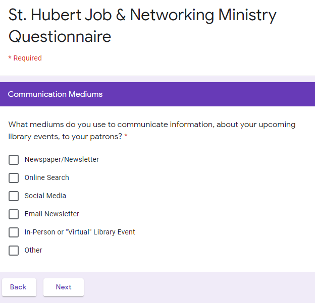Click the St. Hubert questionnaire title
This screenshot has width=315, height=303.
pyautogui.click(x=141, y=25)
